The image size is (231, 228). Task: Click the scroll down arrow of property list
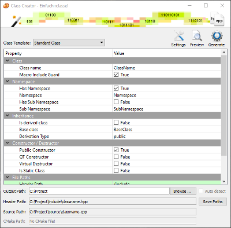pos(223,181)
